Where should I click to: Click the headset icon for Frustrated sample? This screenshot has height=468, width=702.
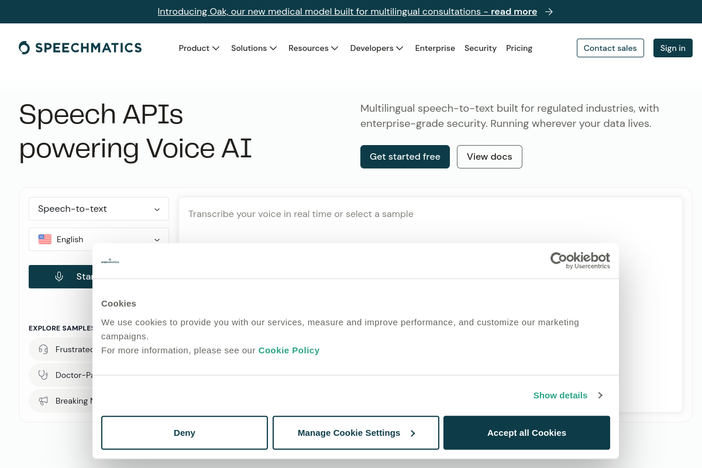coord(43,349)
